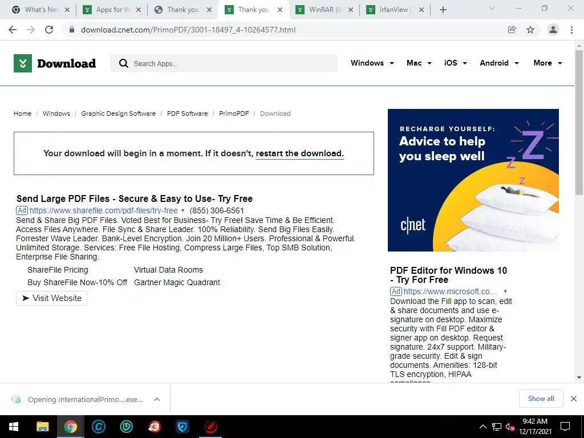Expand the Android category dropdown

point(500,63)
